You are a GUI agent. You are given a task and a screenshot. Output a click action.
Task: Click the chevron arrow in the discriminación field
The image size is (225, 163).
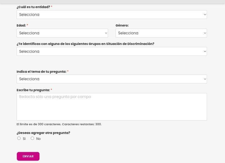coord(205,52)
